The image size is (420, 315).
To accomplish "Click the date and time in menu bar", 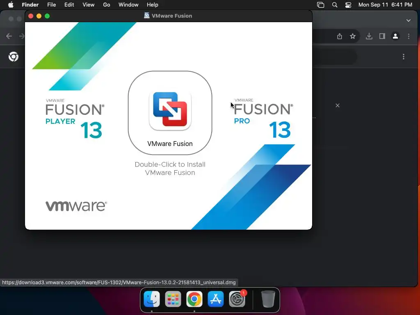I will [385, 5].
